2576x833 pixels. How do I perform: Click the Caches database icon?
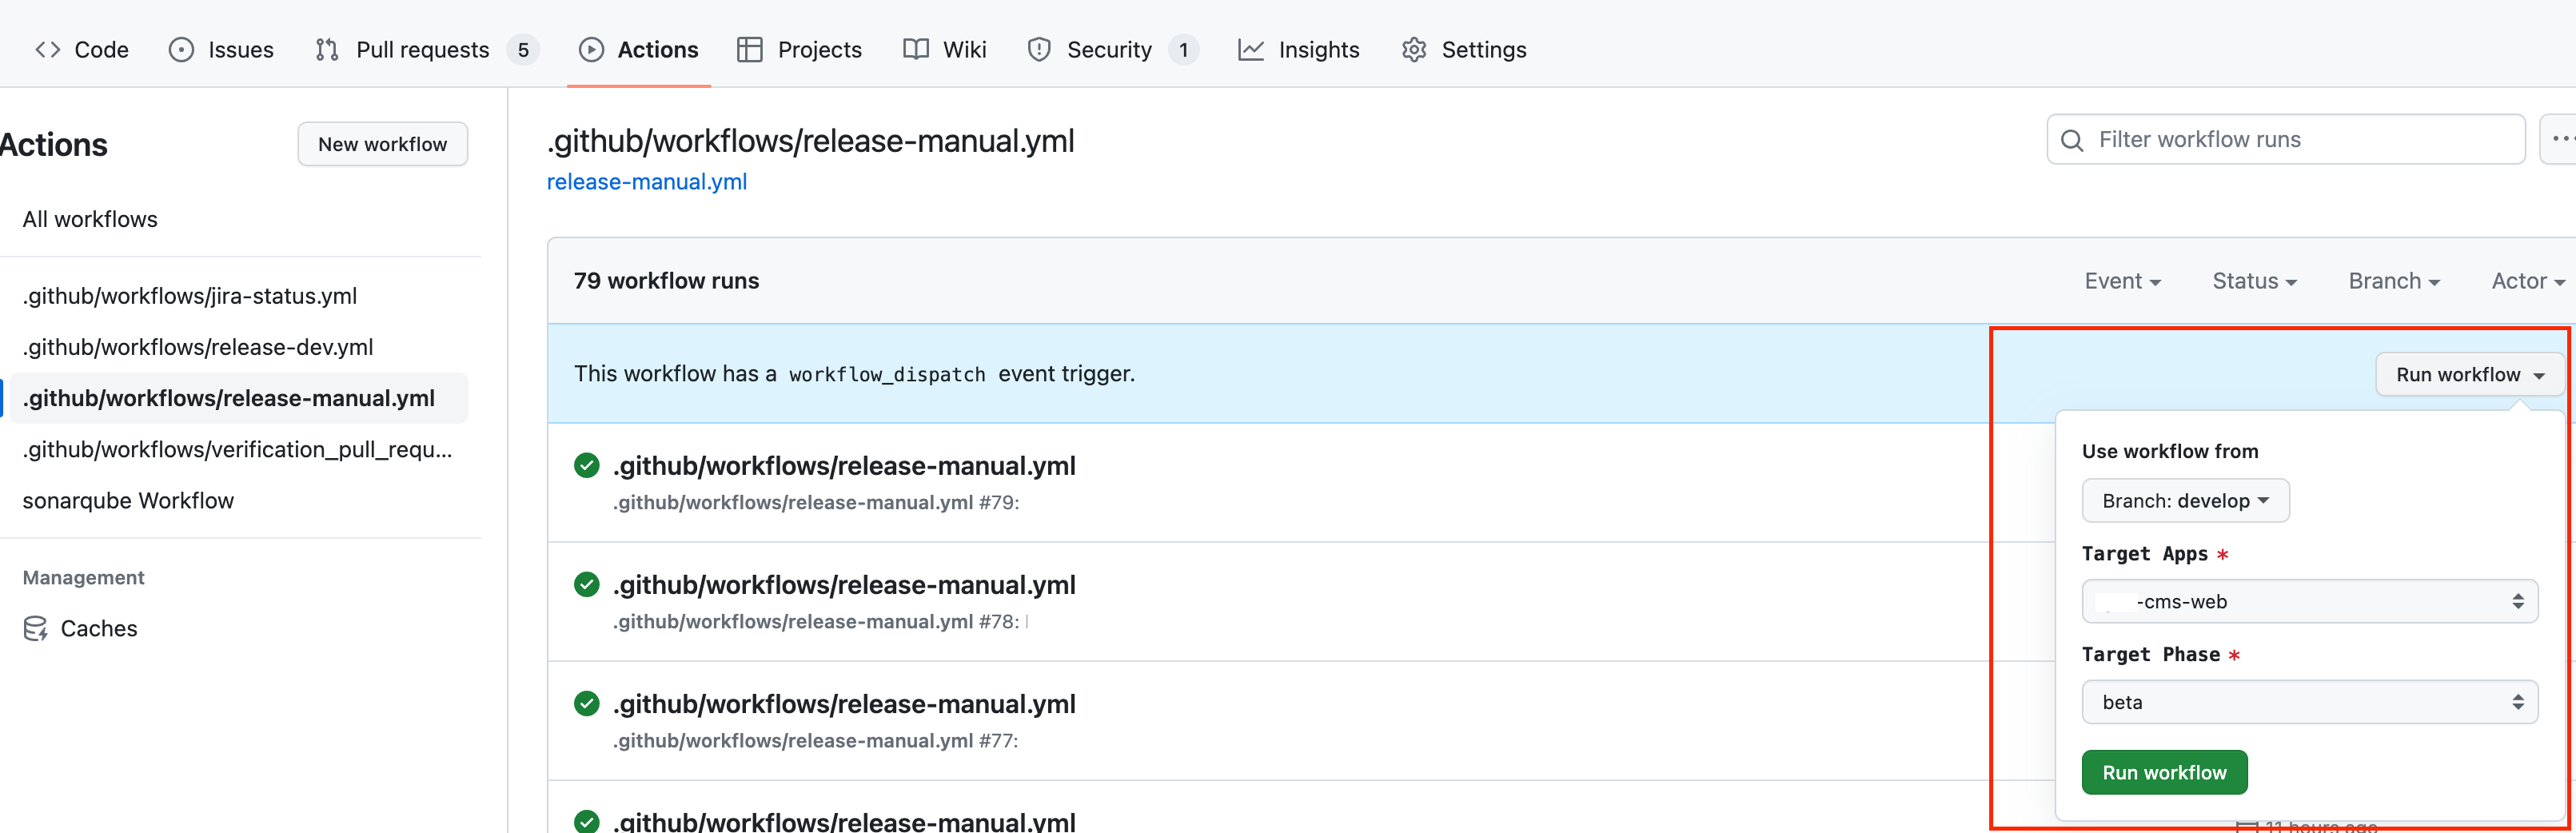coord(36,628)
